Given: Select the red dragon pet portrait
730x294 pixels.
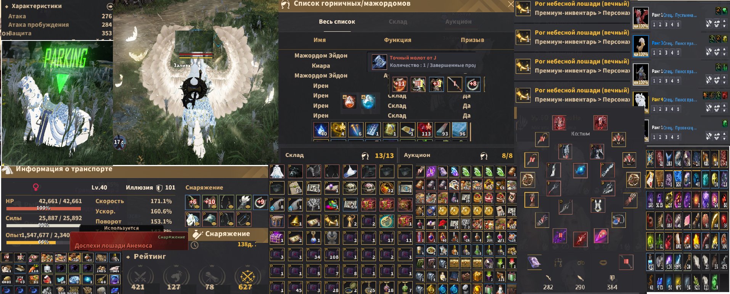Looking at the screenshot, I should pyautogui.click(x=641, y=18).
